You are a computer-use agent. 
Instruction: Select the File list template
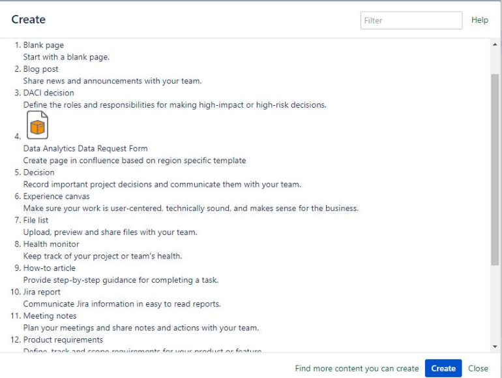point(36,220)
